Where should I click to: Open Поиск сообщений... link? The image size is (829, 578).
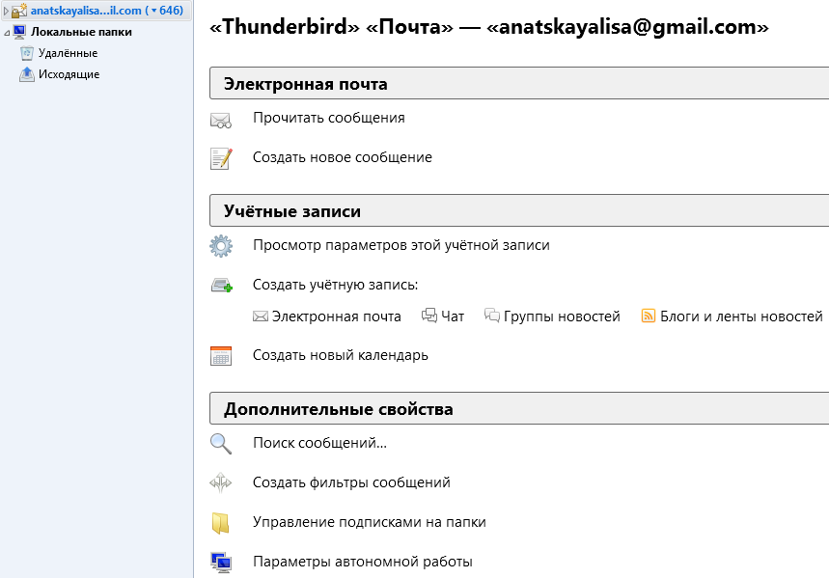319,443
